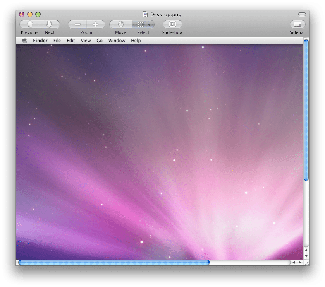Open the Select tool dropdown arrow

tap(150, 24)
